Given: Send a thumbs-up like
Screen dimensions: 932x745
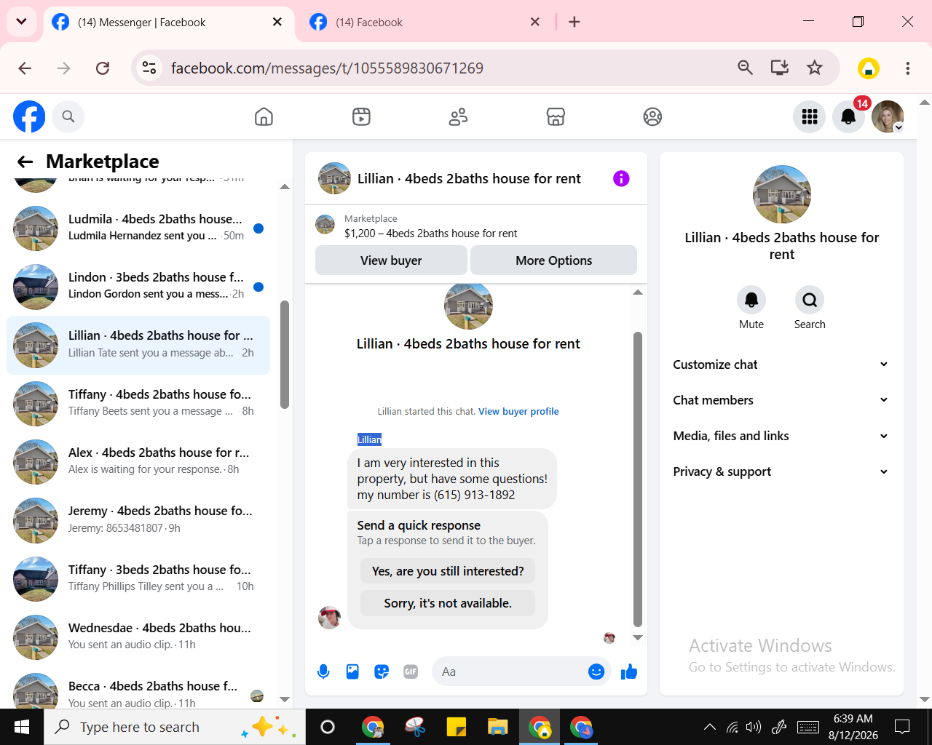Looking at the screenshot, I should coord(629,672).
